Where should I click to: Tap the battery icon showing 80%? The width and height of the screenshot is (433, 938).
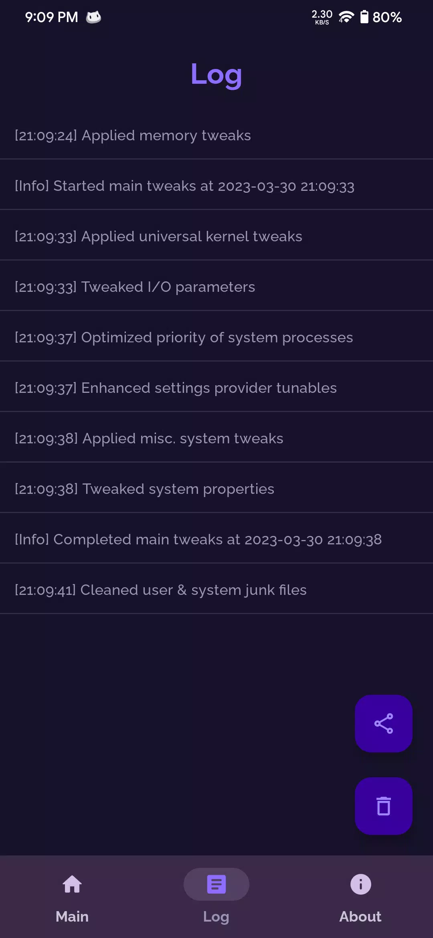[x=364, y=17]
